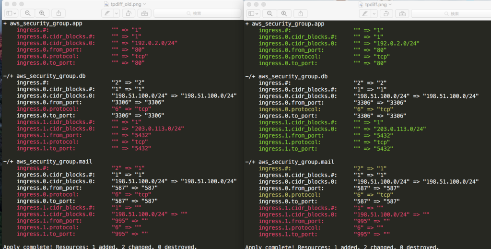This screenshot has height=249, width=491.
Task: Focus the search field in the tpdiff_old.png window
Action: click(x=197, y=13)
